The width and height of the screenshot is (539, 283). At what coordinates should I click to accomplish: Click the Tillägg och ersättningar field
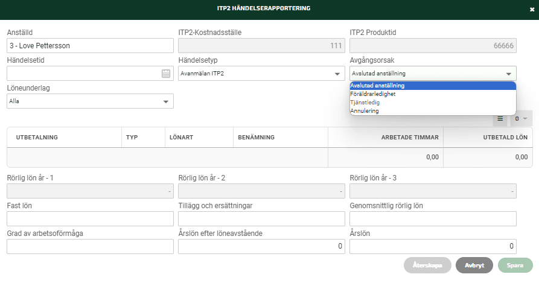[x=261, y=219]
